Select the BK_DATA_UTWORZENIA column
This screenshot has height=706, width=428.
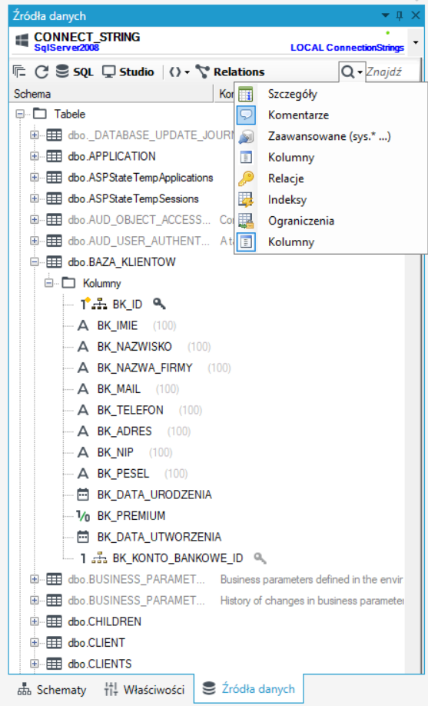pyautogui.click(x=159, y=537)
